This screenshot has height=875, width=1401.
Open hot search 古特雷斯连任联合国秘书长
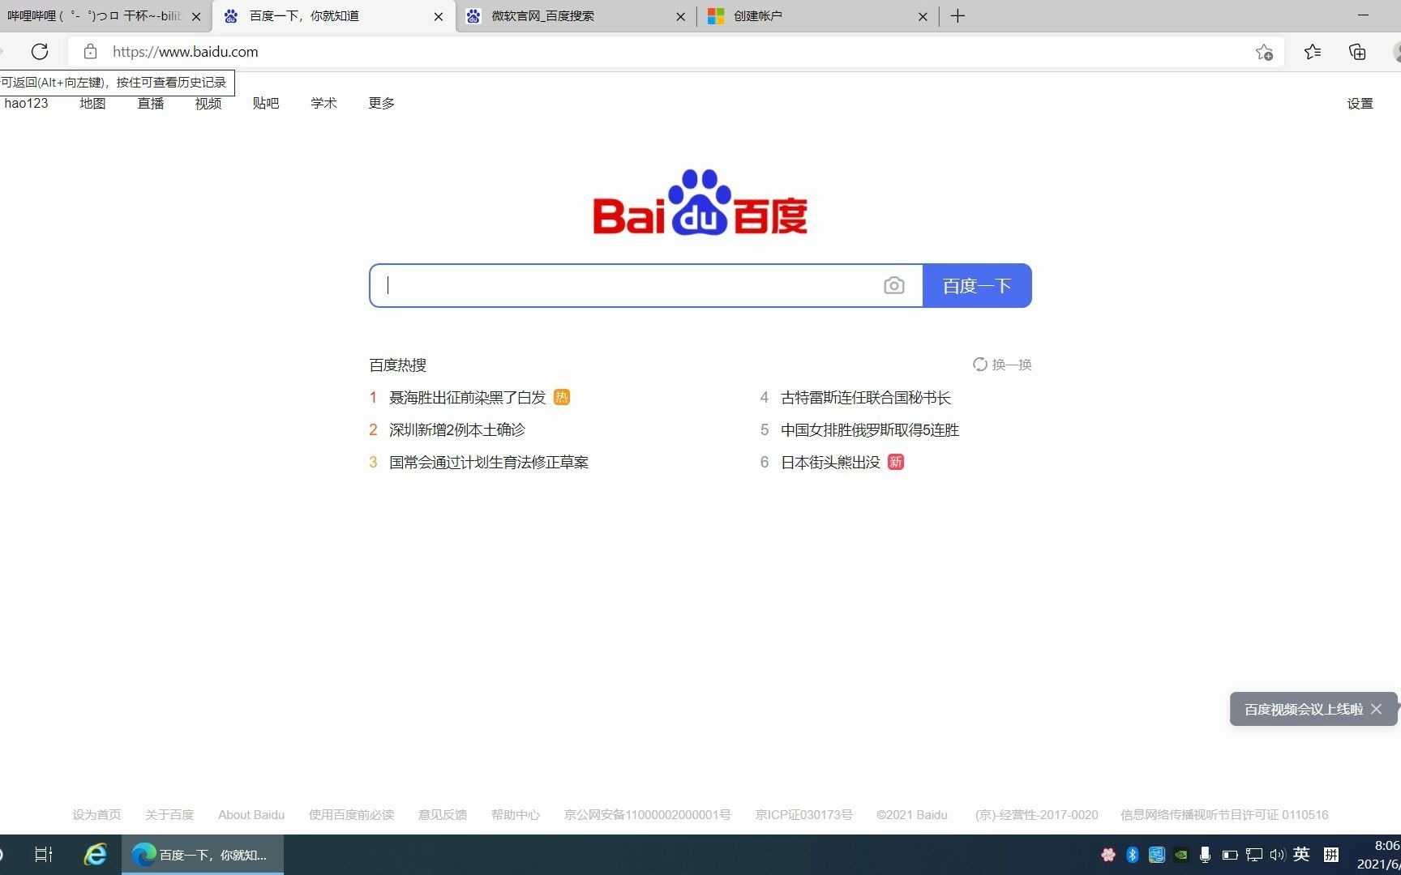(x=866, y=397)
